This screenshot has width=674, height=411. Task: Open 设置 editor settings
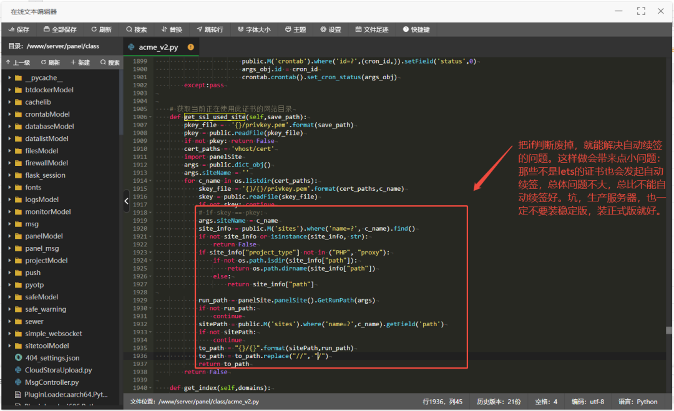(x=331, y=30)
